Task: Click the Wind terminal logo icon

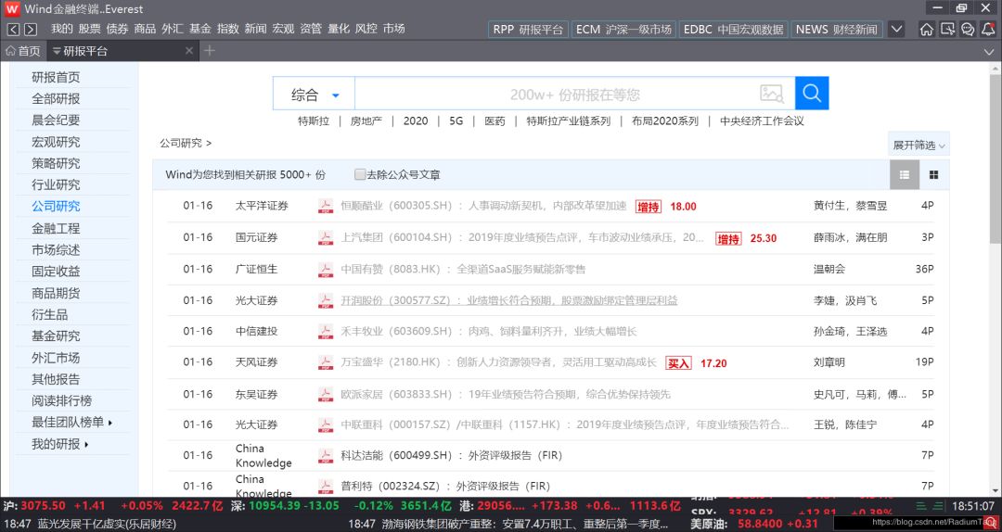Action: (12, 9)
